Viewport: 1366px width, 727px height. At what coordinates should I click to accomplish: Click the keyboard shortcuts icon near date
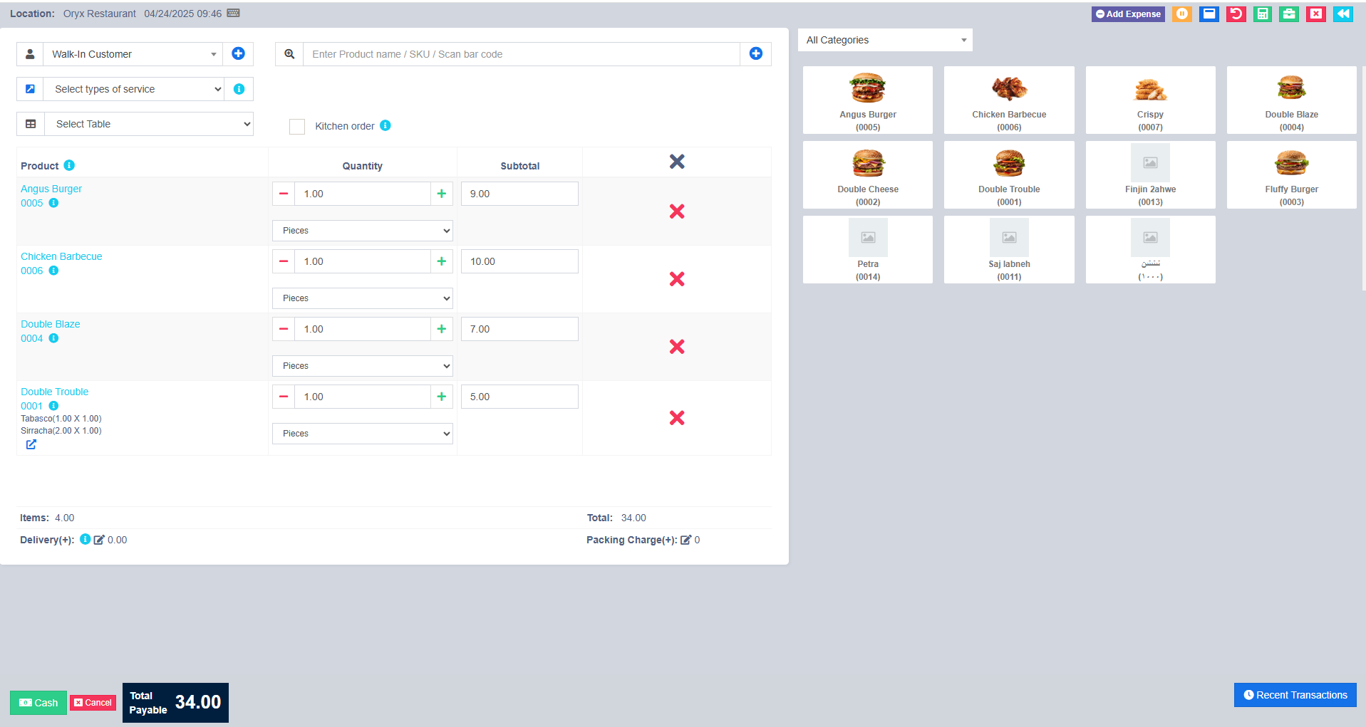(x=234, y=14)
